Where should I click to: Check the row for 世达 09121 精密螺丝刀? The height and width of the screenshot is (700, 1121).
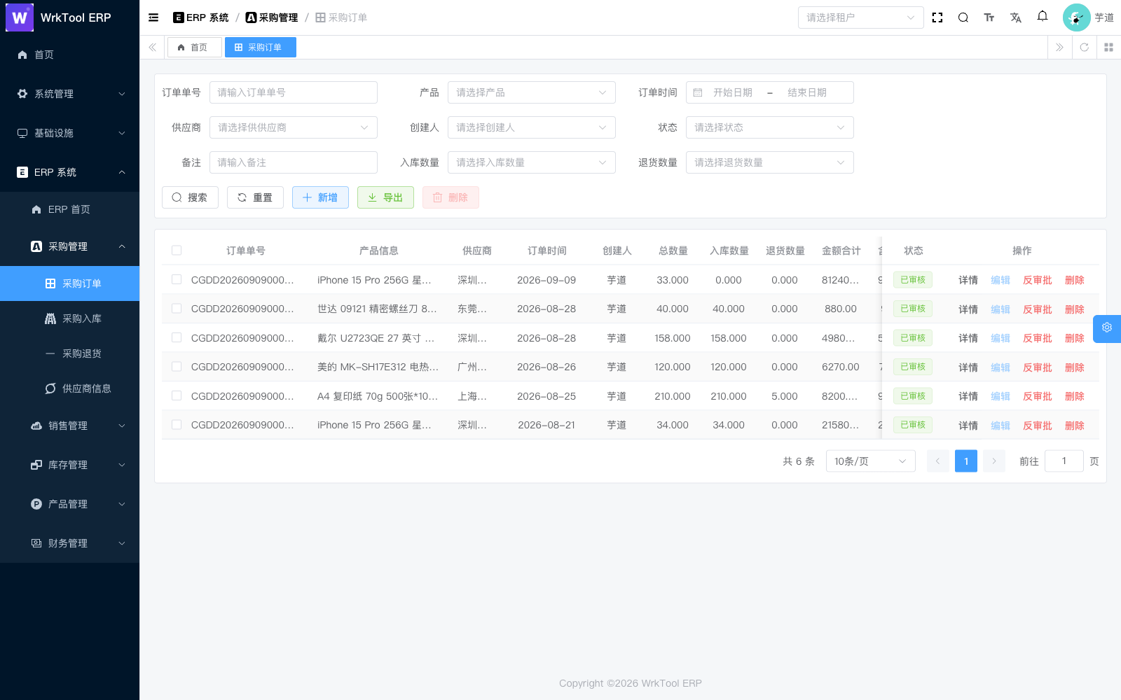pos(177,309)
